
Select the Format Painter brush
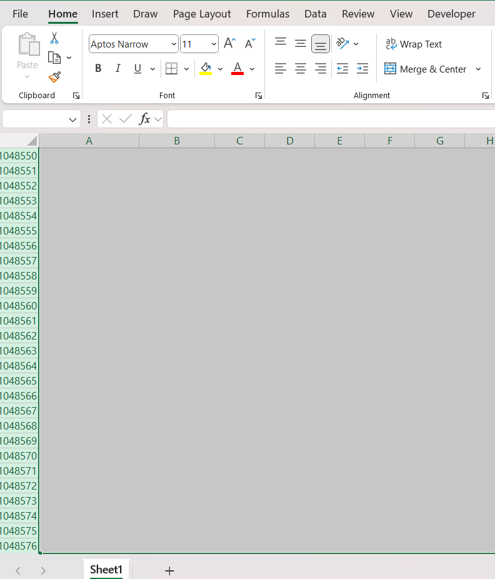(x=54, y=77)
